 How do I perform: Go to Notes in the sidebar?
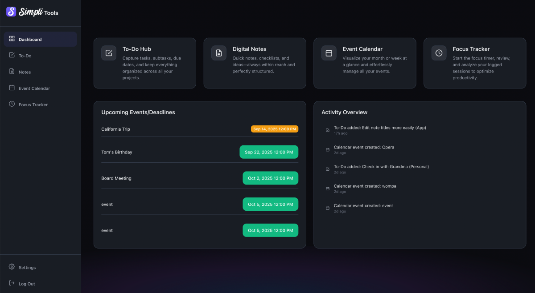25,72
